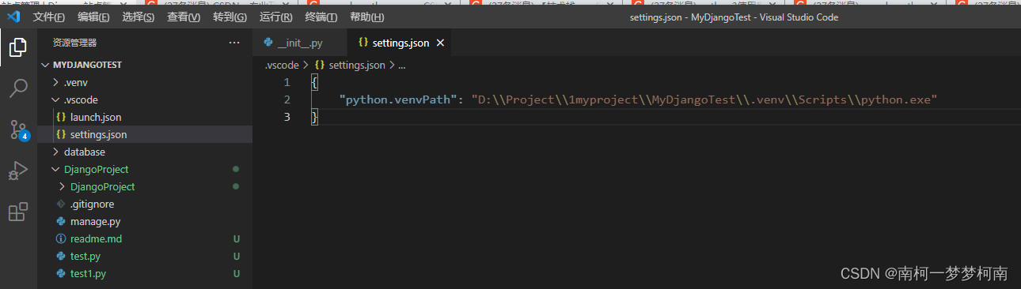Click the JSON icon beside launch.json
1021x289 pixels.
click(x=61, y=117)
